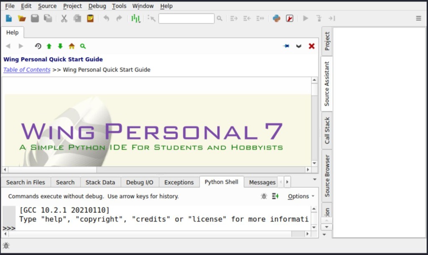This screenshot has height=255, width=428.
Task: Open the Debug menu
Action: pos(97,6)
